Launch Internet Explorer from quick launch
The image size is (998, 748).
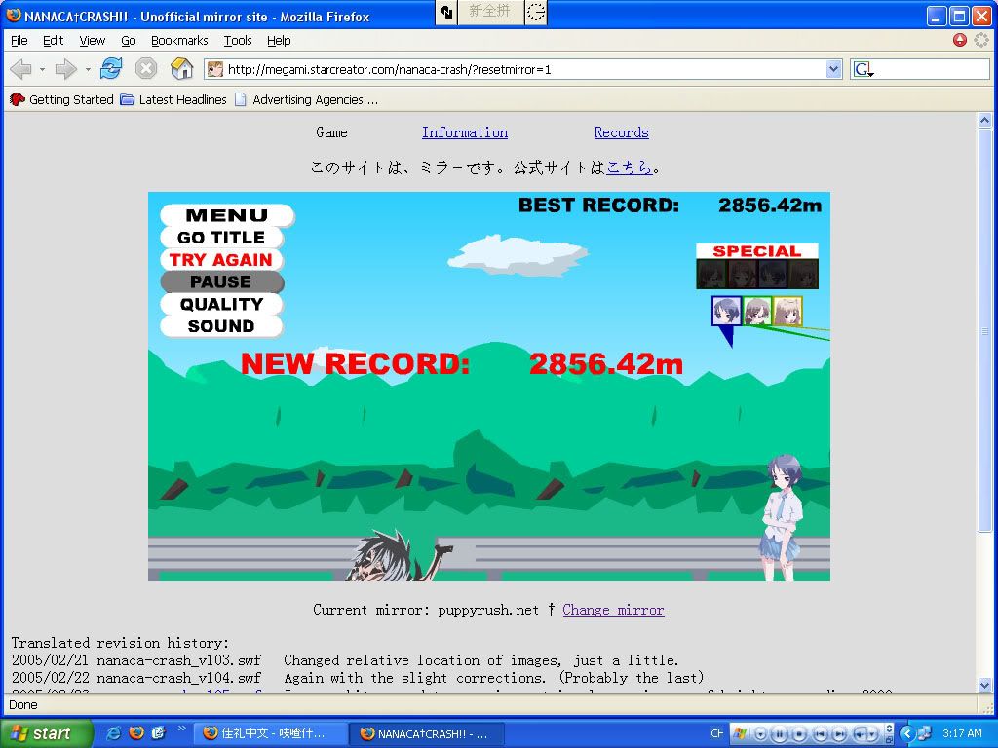pyautogui.click(x=114, y=733)
